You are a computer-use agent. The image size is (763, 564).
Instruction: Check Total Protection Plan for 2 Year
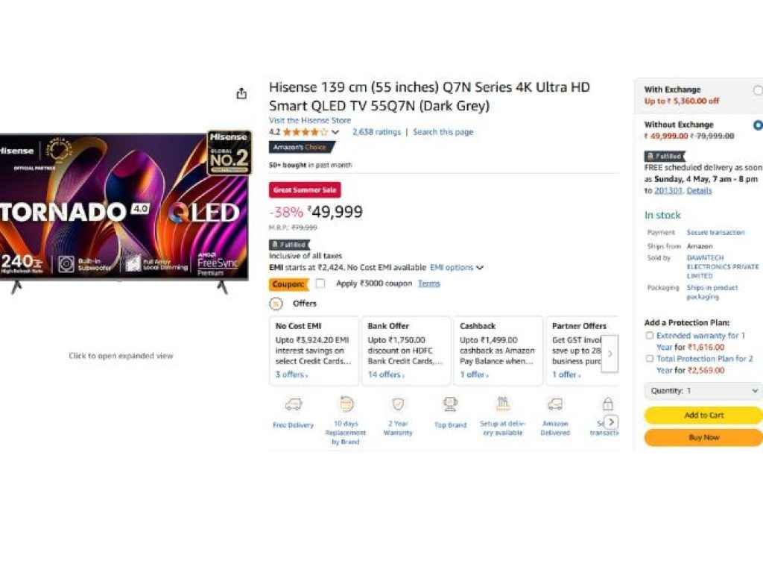pyautogui.click(x=650, y=359)
